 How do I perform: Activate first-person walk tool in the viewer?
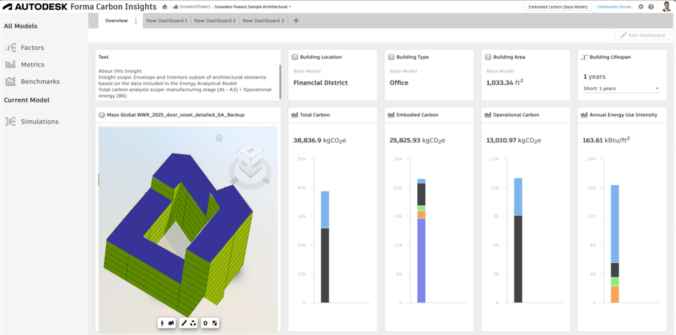(x=162, y=322)
